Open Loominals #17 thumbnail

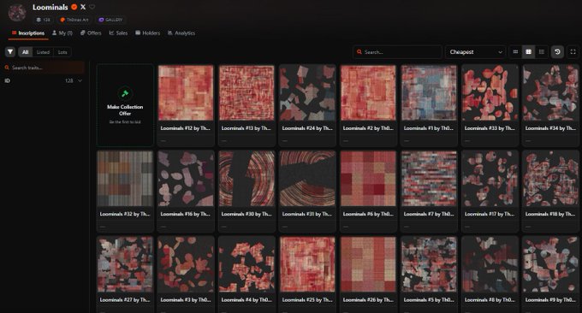point(490,179)
